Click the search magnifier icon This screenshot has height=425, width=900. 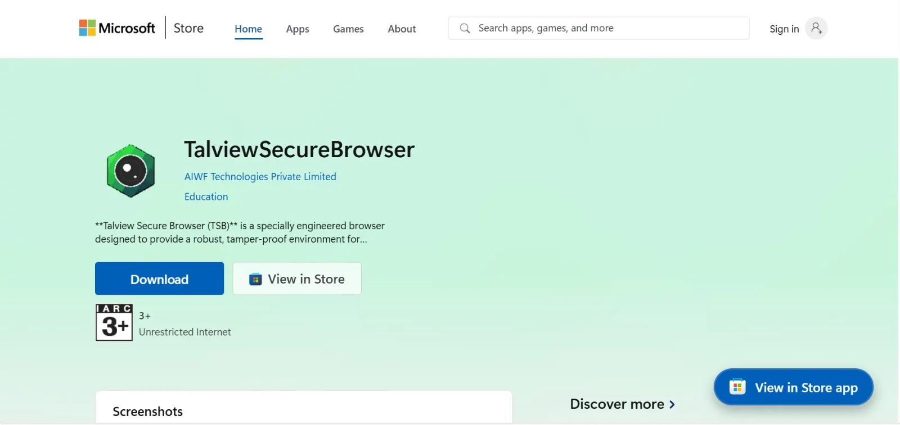(x=465, y=28)
